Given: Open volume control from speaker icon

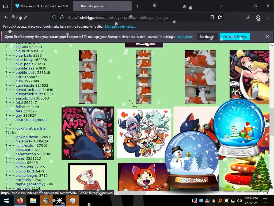Looking at the screenshot, I should pos(239,201).
